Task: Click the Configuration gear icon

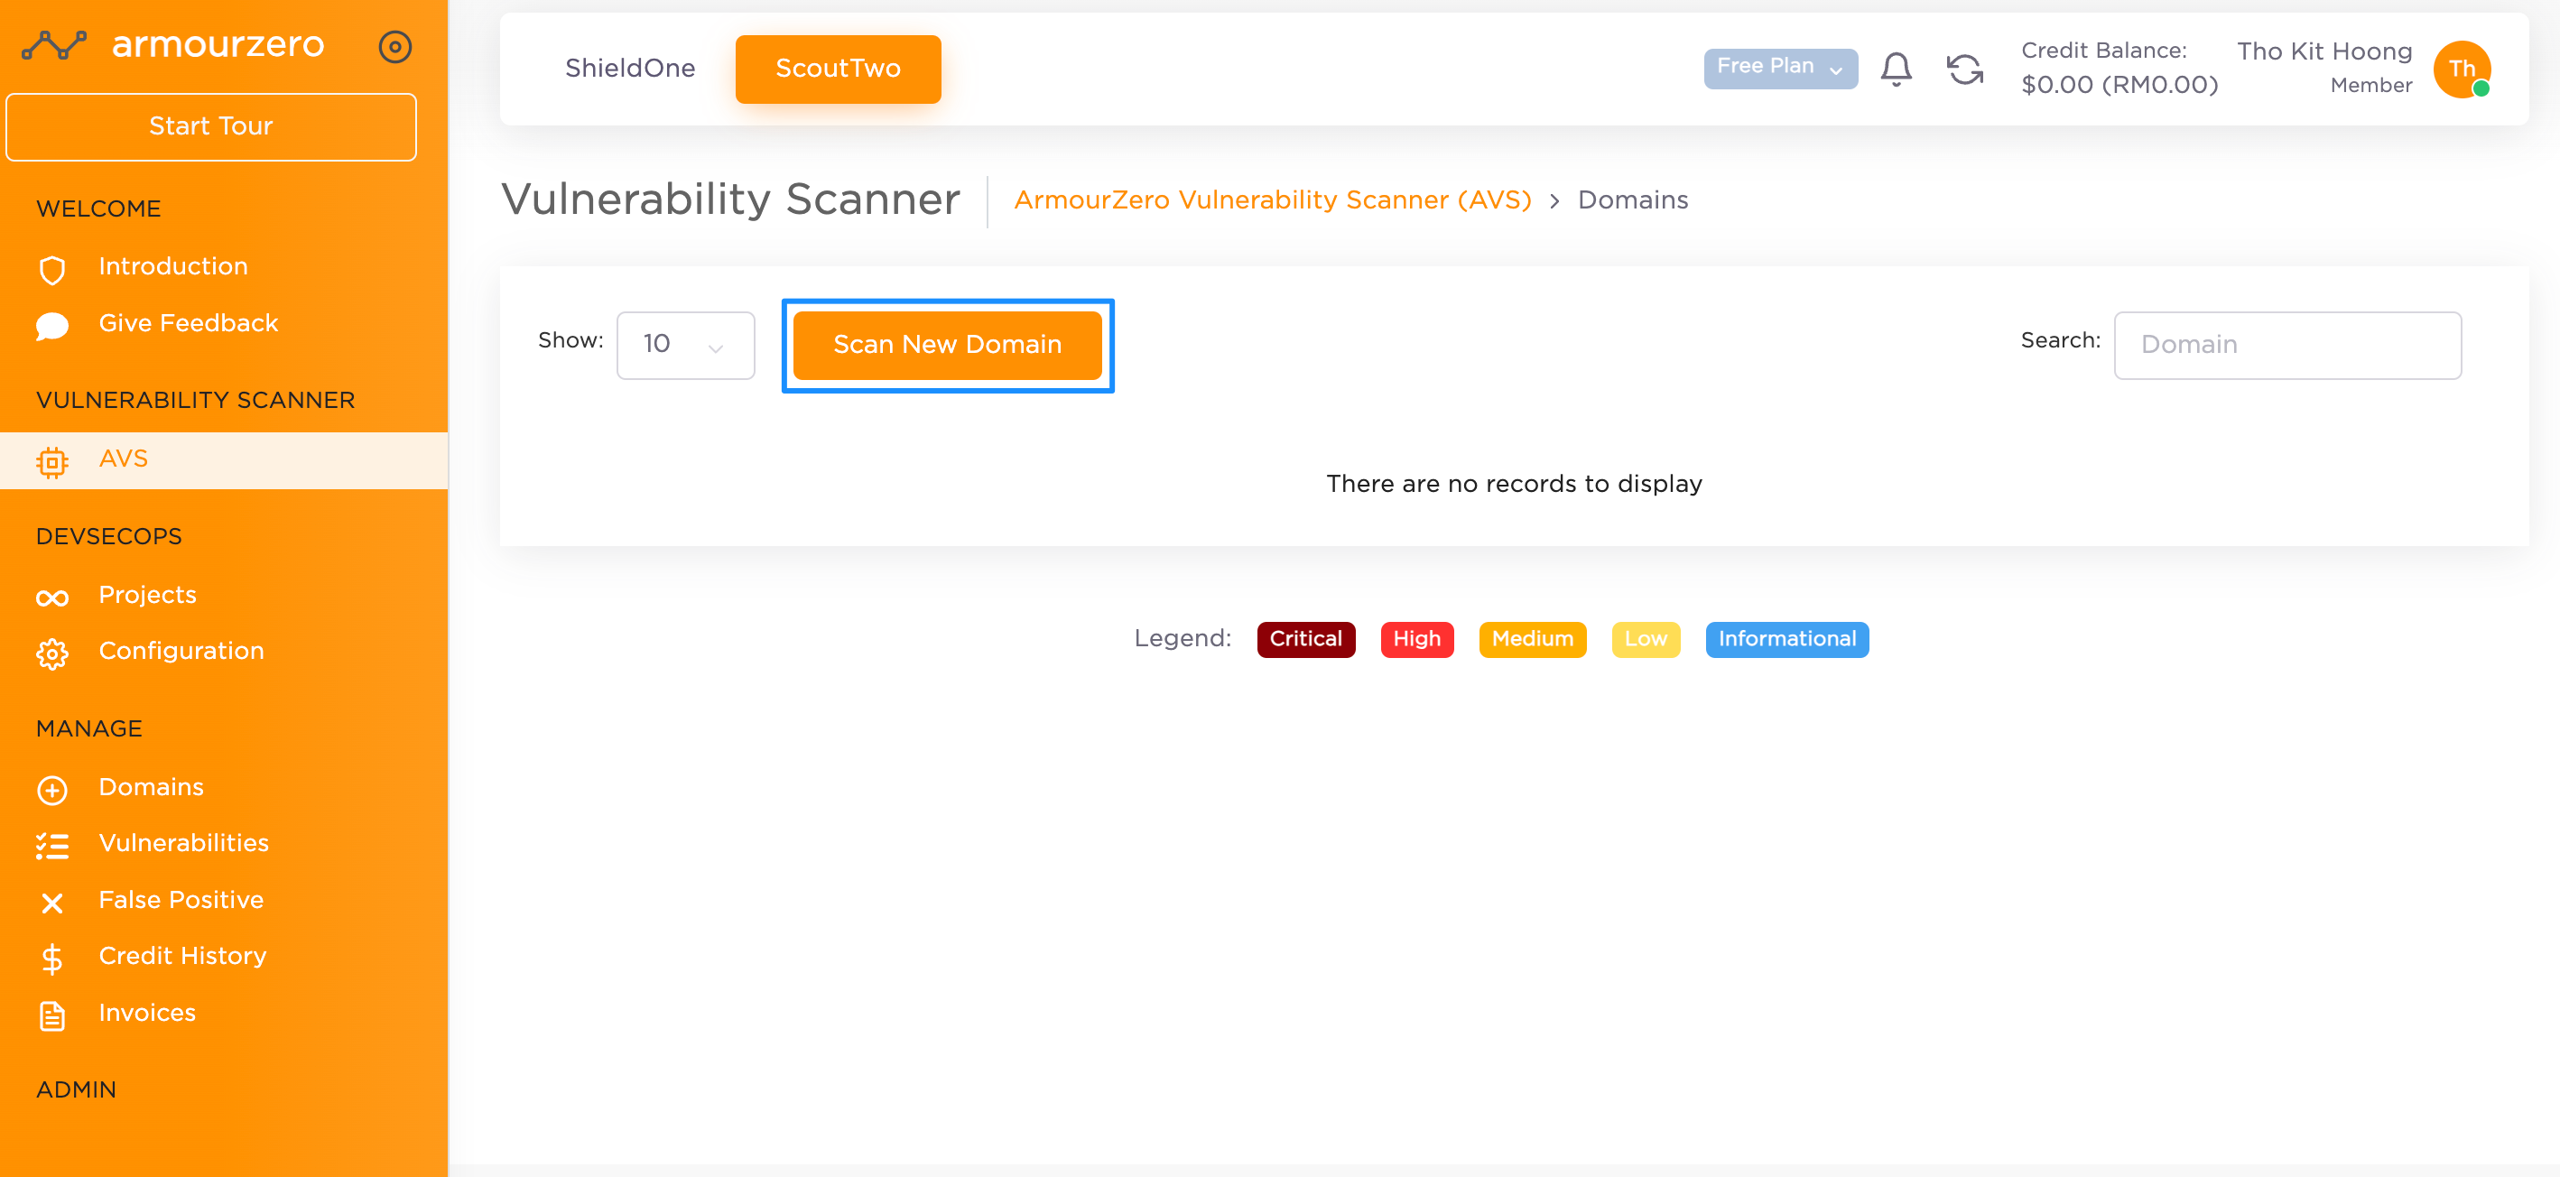Action: [x=51, y=653]
